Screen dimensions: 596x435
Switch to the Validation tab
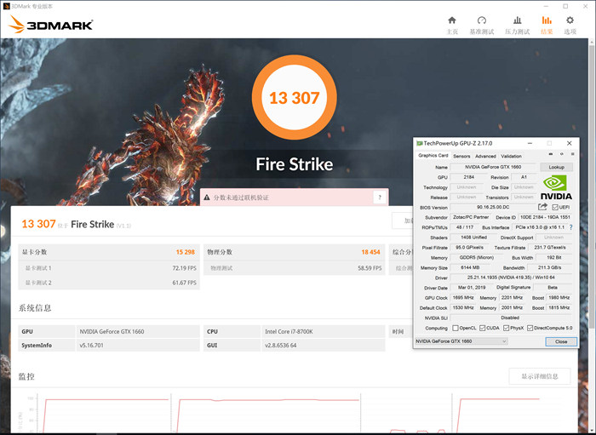click(x=511, y=156)
